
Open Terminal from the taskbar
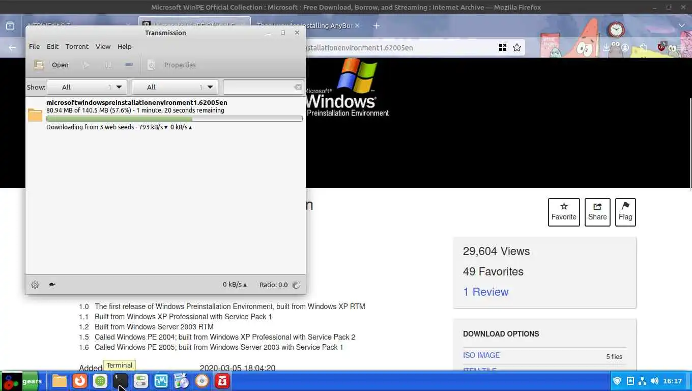click(x=121, y=381)
